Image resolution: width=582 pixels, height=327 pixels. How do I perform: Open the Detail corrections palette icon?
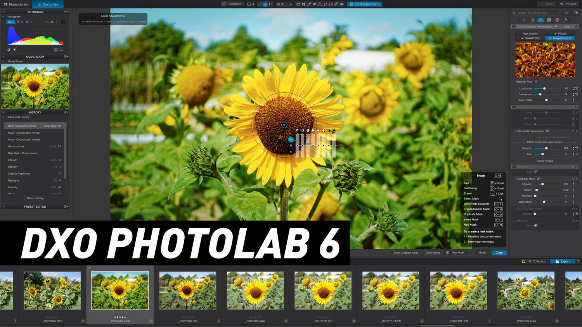(x=541, y=20)
